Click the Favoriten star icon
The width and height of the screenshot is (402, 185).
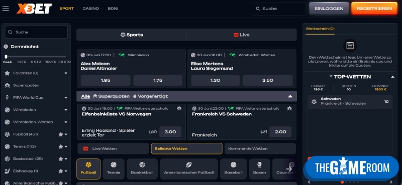coord(7,73)
